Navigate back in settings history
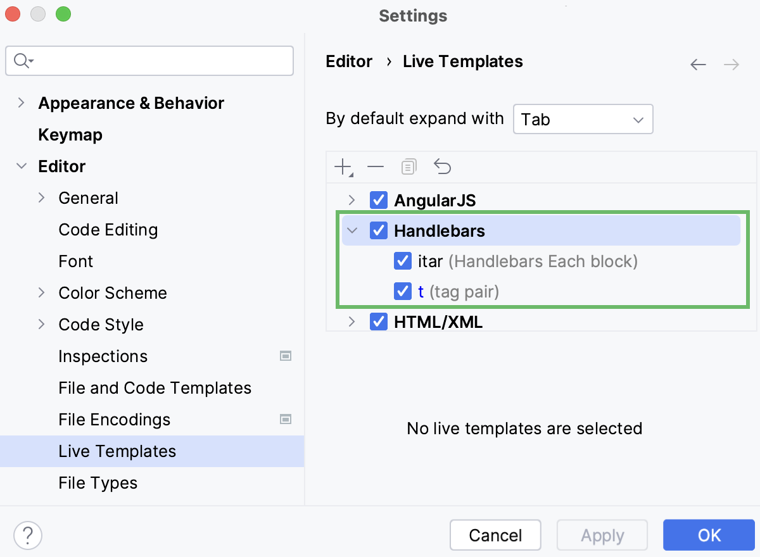 pyautogui.click(x=698, y=65)
